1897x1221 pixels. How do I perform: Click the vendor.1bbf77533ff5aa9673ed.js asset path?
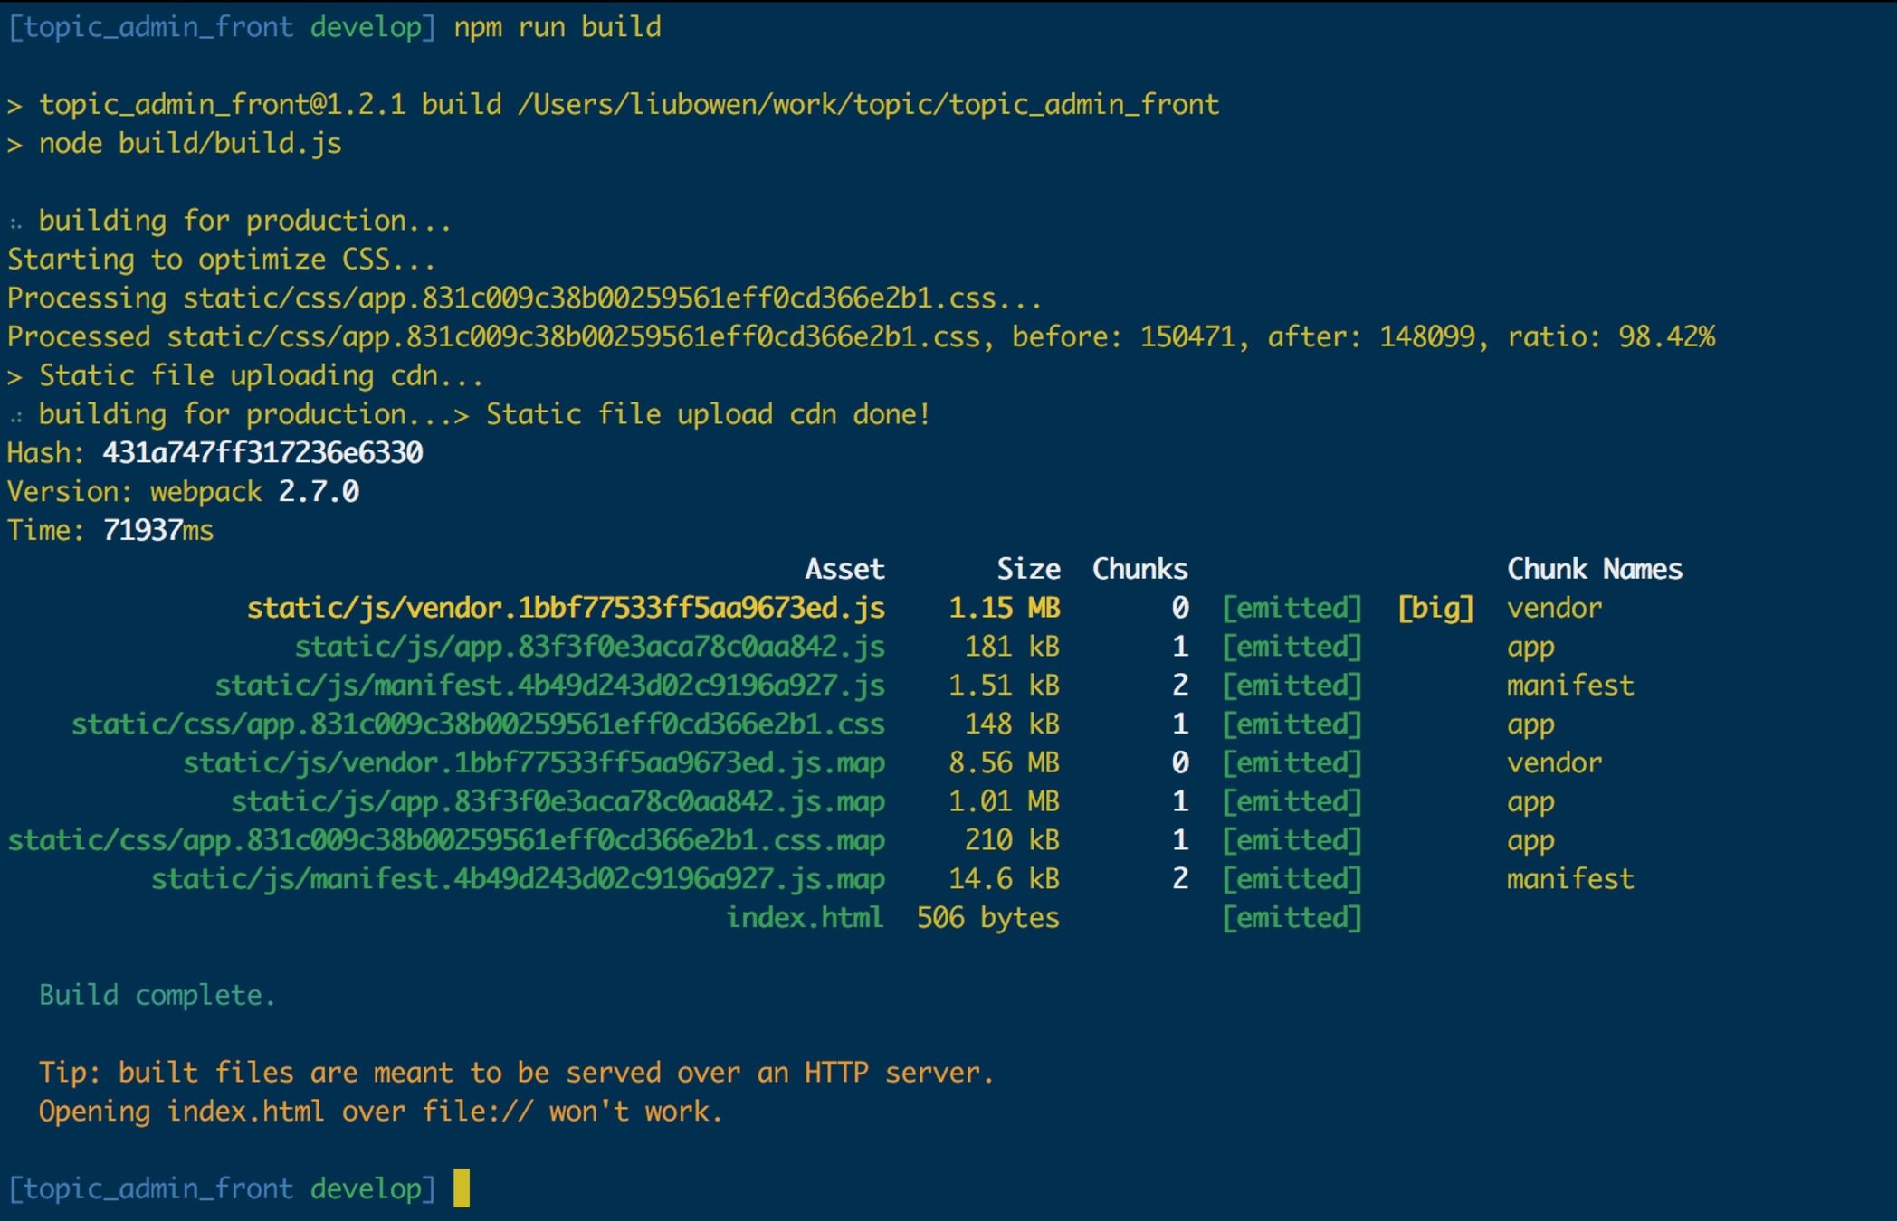[566, 608]
